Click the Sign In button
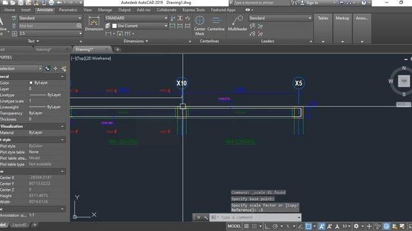This screenshot has width=412, height=231. tap(309, 3)
